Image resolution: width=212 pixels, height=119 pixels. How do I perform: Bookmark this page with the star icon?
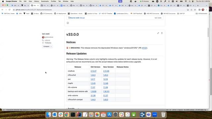pos(195,10)
